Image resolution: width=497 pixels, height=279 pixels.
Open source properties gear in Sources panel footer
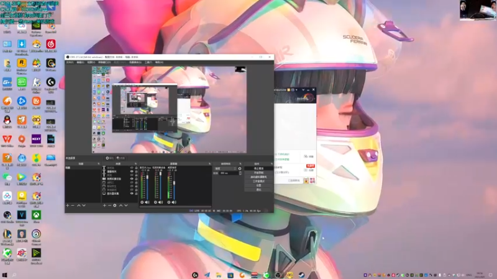tap(115, 206)
